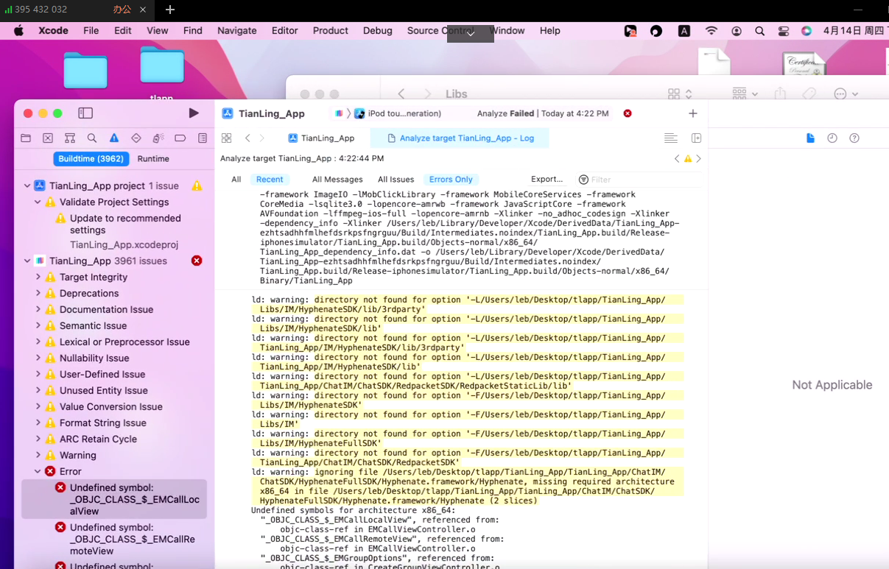Open the Product menu
The image size is (889, 569).
330,31
